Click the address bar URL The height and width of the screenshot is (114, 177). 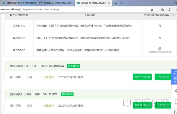pos(30,9)
